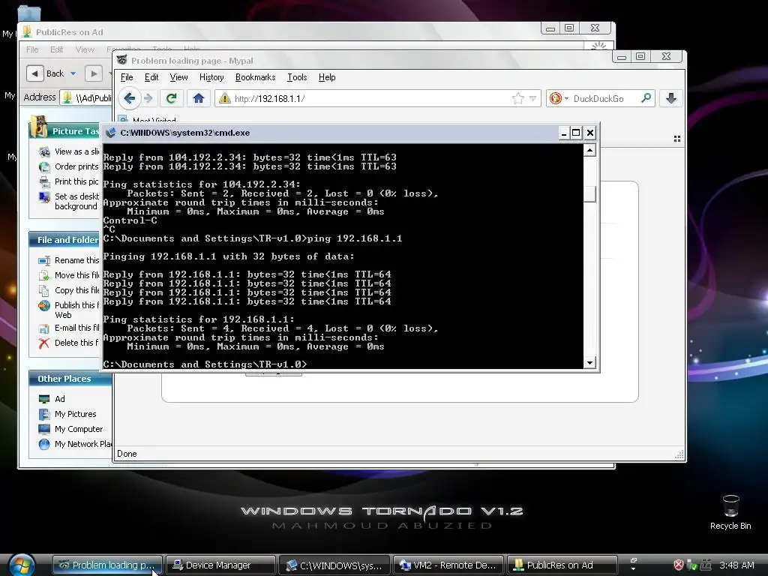The image size is (768, 576).
Task: Switch to VM2 - Remote Desktop taskbar button
Action: pyautogui.click(x=448, y=565)
